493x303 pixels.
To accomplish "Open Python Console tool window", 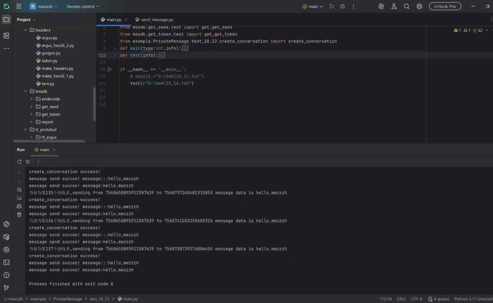I will 6,224.
